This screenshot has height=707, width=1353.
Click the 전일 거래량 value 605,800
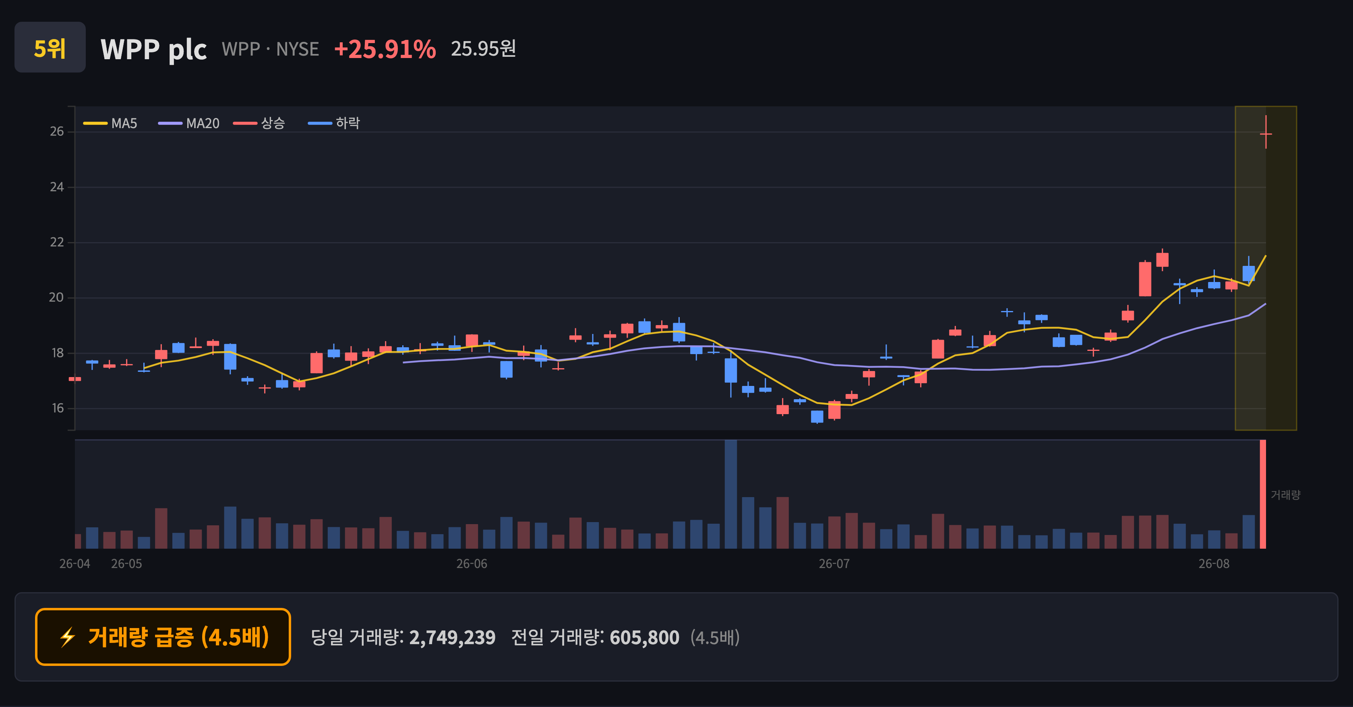click(644, 638)
